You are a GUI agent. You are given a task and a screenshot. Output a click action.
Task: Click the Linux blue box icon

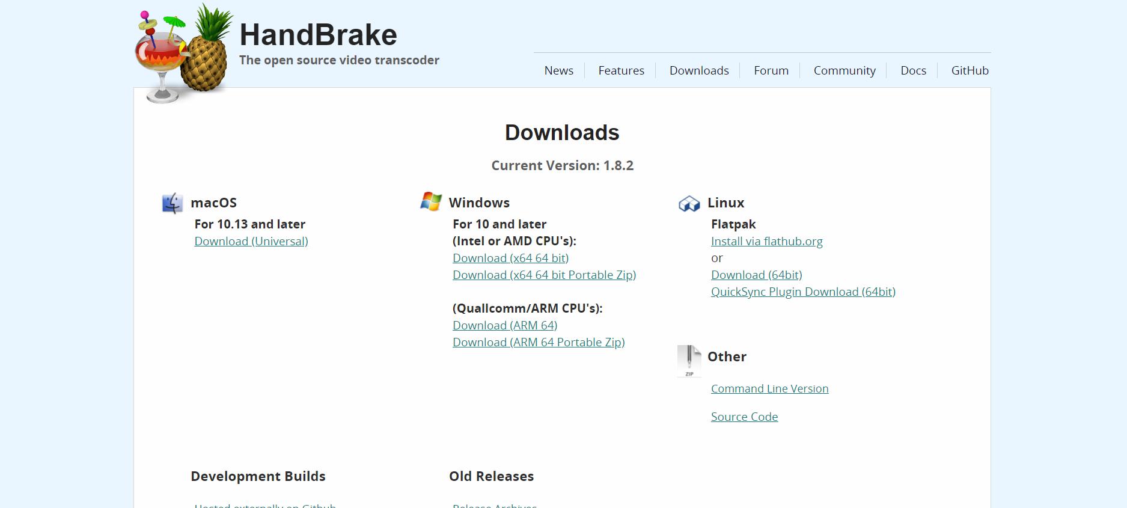coord(689,204)
